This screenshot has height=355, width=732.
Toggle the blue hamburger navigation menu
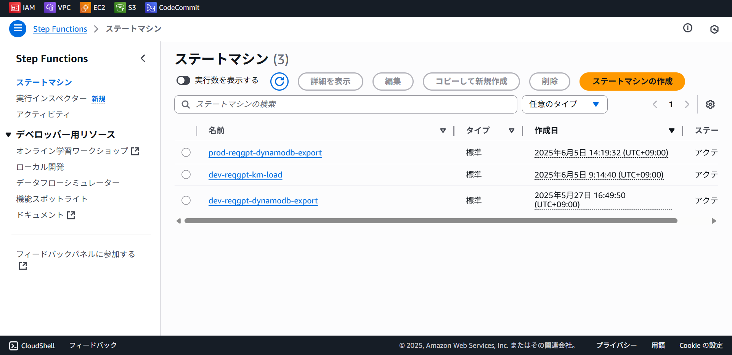[18, 29]
